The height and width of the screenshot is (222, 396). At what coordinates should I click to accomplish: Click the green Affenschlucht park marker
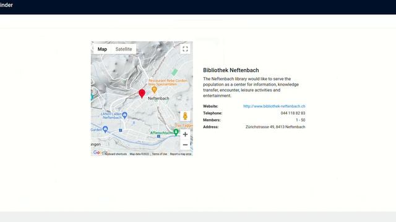click(x=176, y=132)
